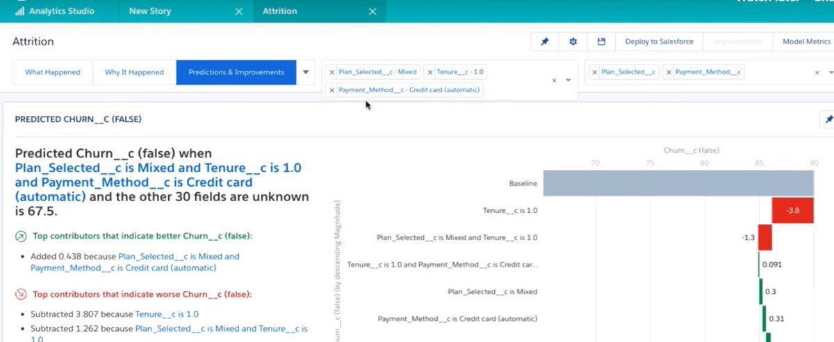This screenshot has width=834, height=342.
Task: Click the 0.31 Payment_Method bar
Action: tap(764, 318)
